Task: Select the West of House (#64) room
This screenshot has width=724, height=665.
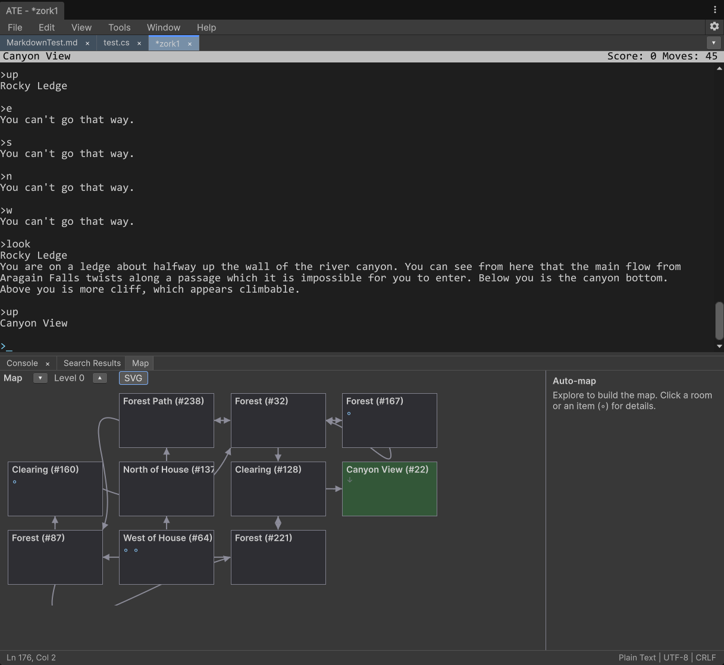Action: pyautogui.click(x=167, y=557)
